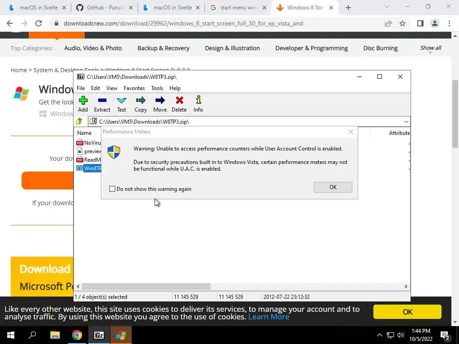Switch to Chrome from the taskbar
The height and width of the screenshot is (344, 459).
pyautogui.click(x=77, y=335)
